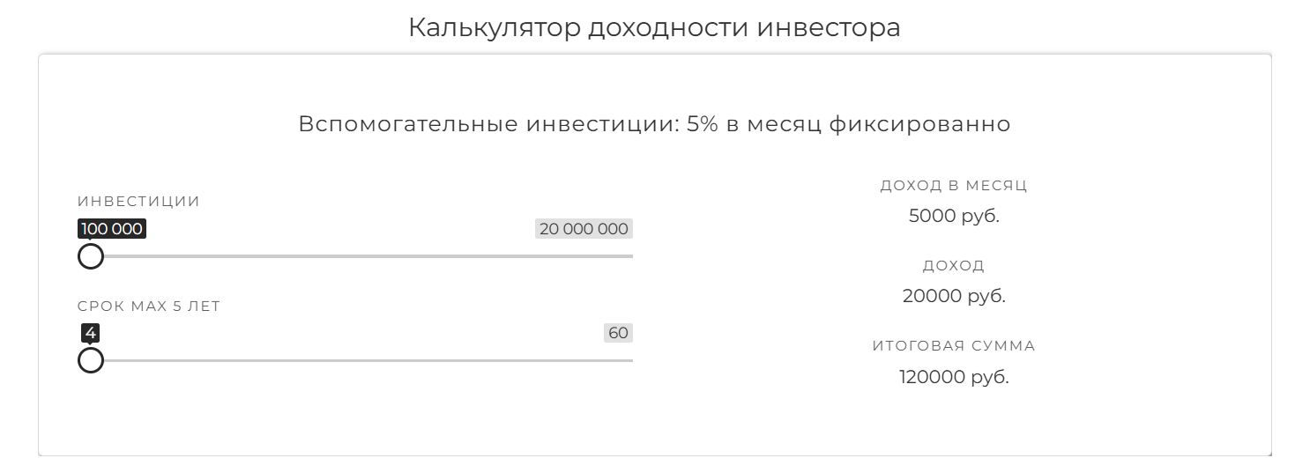Click the middle of the investment slider track
Image resolution: width=1295 pixels, height=458 pixels.
[x=361, y=256]
